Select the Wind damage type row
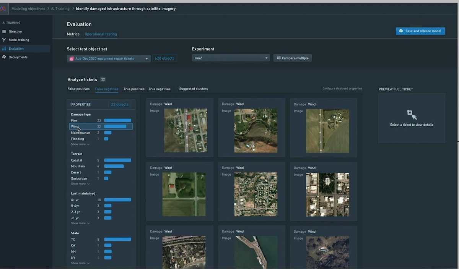Viewport: 459px width, 269px height. coord(101,126)
